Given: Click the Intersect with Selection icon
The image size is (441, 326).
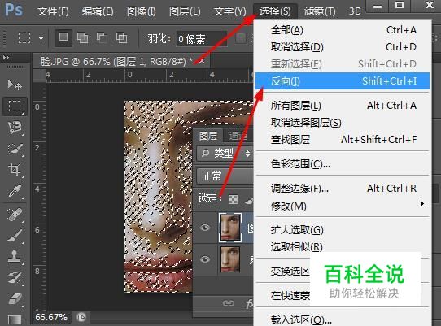Looking at the screenshot, I should pos(121,37).
